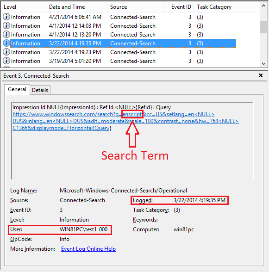The height and width of the screenshot is (272, 269).
Task: Sort events by the Task Category column
Action: (215, 7)
